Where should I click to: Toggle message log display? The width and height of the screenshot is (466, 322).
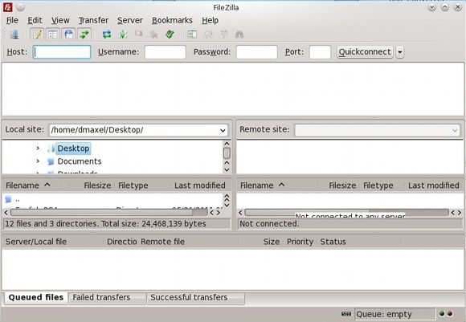(37, 35)
